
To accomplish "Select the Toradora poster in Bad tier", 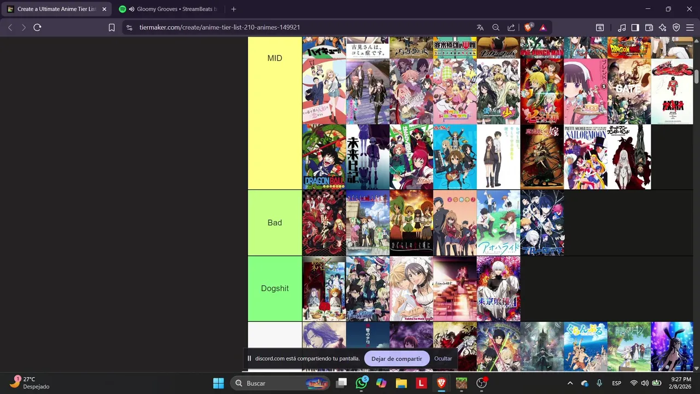I will [455, 223].
